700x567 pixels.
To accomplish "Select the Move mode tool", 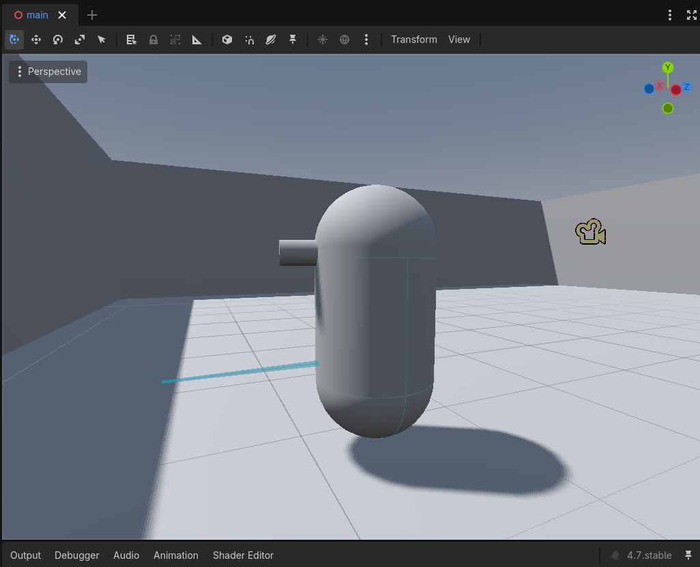I will click(x=36, y=40).
